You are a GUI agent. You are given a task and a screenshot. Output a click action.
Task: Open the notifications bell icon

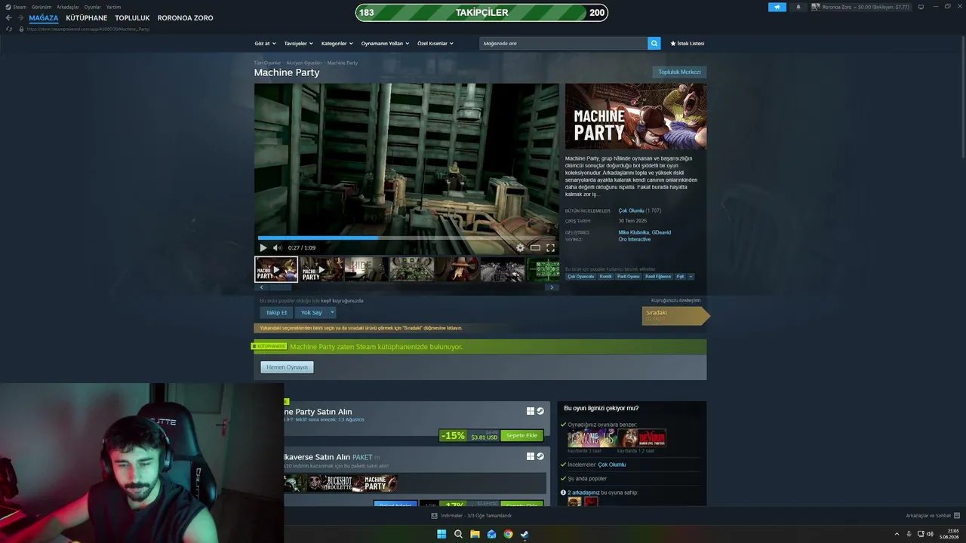(x=798, y=7)
